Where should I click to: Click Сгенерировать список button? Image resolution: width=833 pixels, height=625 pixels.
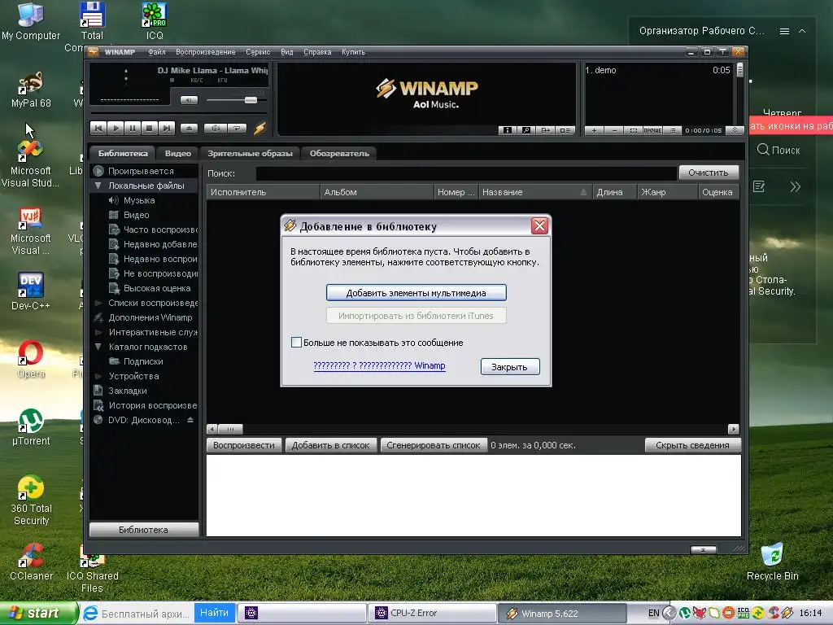click(x=433, y=445)
